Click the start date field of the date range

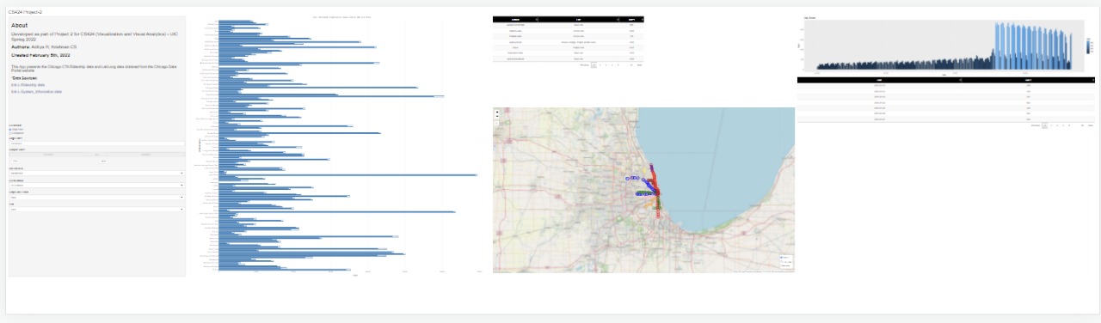47,155
